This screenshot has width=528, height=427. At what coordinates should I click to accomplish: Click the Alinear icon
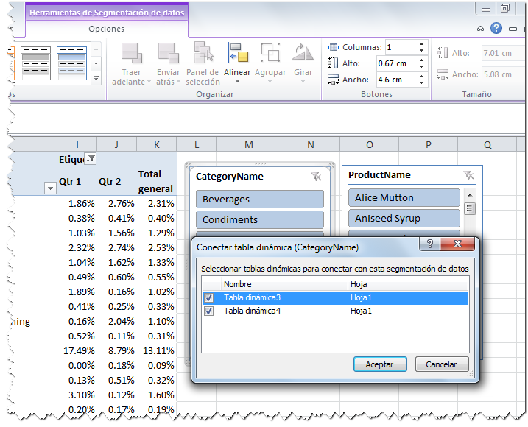(238, 52)
